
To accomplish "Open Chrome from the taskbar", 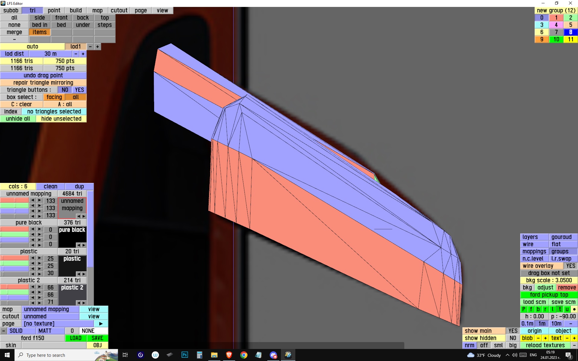I will click(x=244, y=355).
